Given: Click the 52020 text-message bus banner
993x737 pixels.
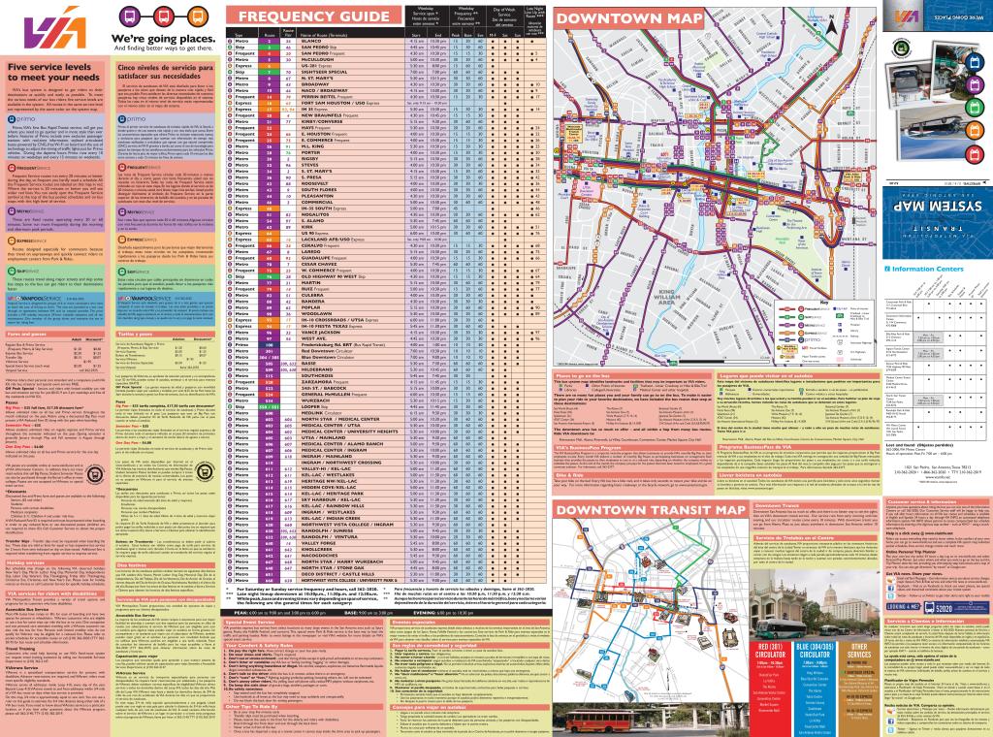Looking at the screenshot, I should (x=956, y=608).
